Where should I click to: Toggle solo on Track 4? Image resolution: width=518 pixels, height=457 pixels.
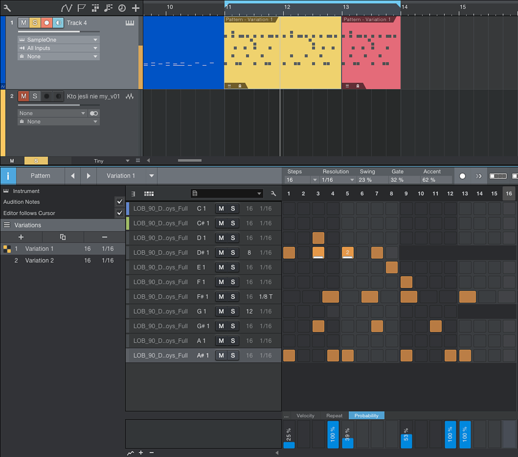35,23
